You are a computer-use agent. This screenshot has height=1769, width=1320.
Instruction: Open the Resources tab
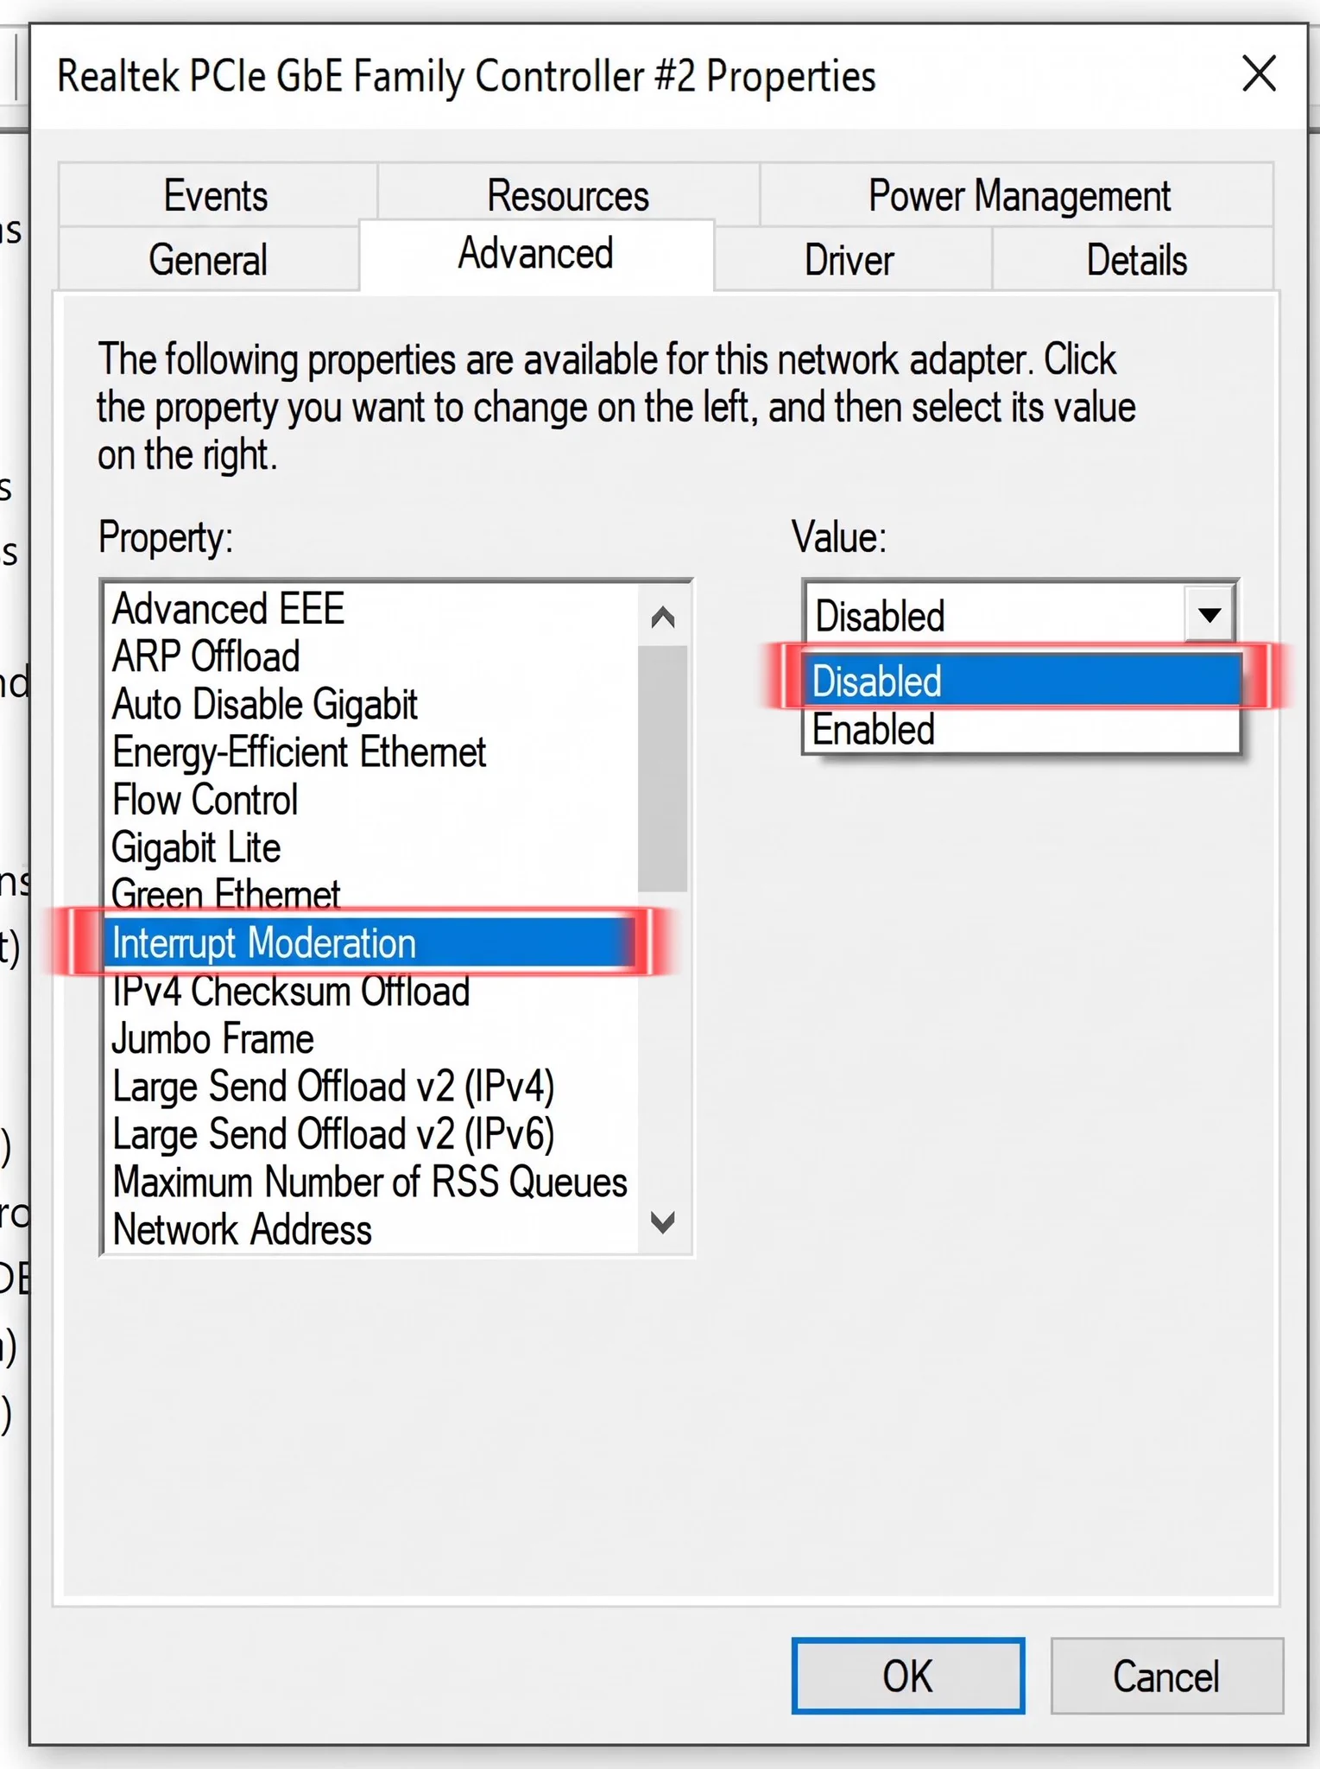pyautogui.click(x=568, y=195)
